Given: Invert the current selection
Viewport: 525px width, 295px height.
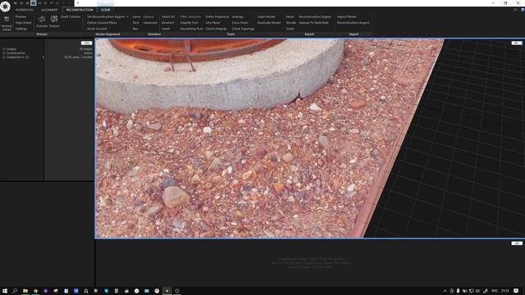Looking at the screenshot, I should coord(166,29).
